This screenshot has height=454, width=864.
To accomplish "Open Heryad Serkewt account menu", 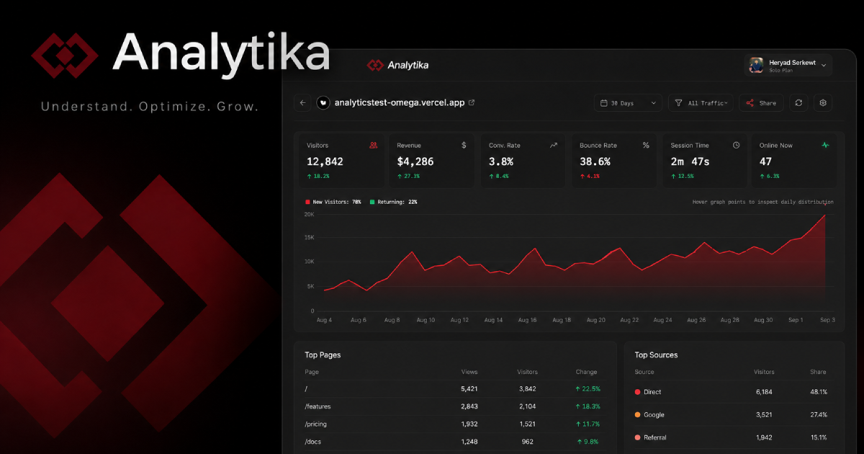I will coord(788,65).
